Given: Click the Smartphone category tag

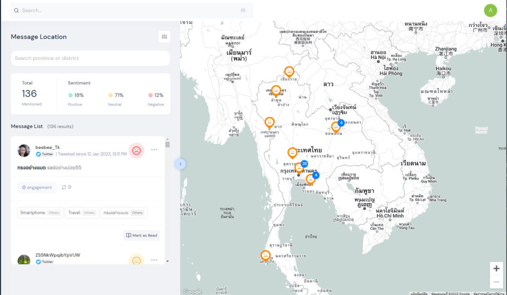Looking at the screenshot, I should click(x=40, y=213).
